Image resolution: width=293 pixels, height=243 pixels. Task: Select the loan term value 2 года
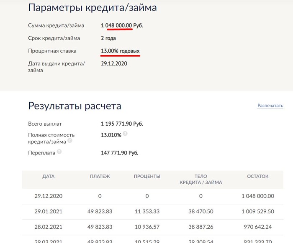108,38
